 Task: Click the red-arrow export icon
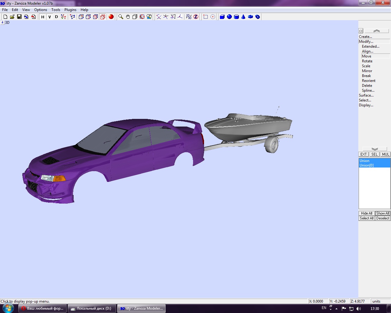click(33, 17)
